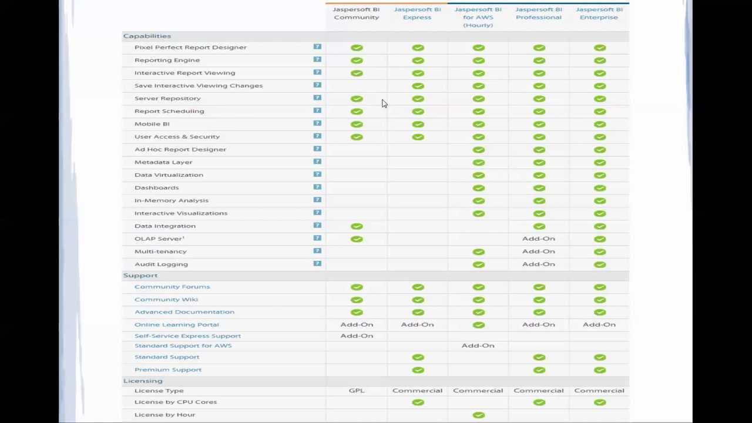Open the Online Learning Portal link

(x=177, y=324)
